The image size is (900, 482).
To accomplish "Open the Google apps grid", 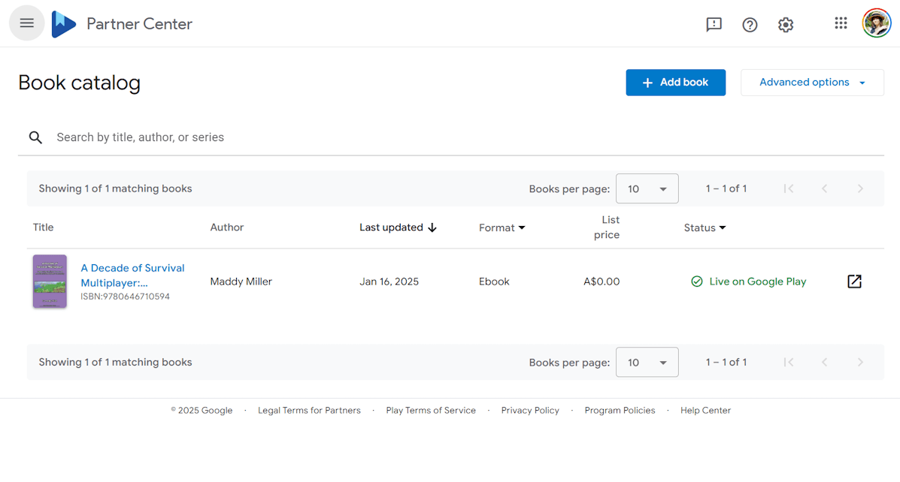I will (840, 23).
